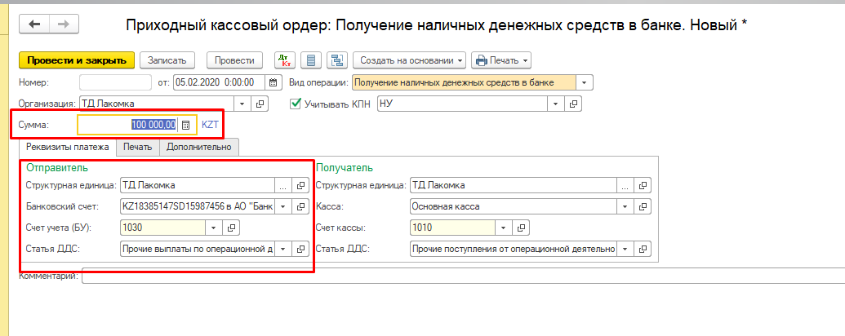Click the back navigation arrow
The image size is (845, 336).
click(x=34, y=24)
